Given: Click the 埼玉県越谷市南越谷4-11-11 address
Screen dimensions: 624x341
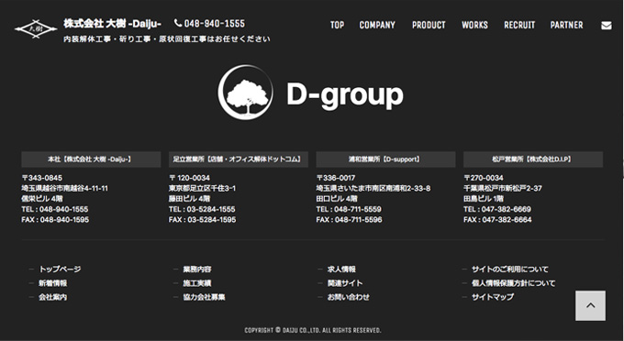Looking at the screenshot, I should (x=64, y=188).
